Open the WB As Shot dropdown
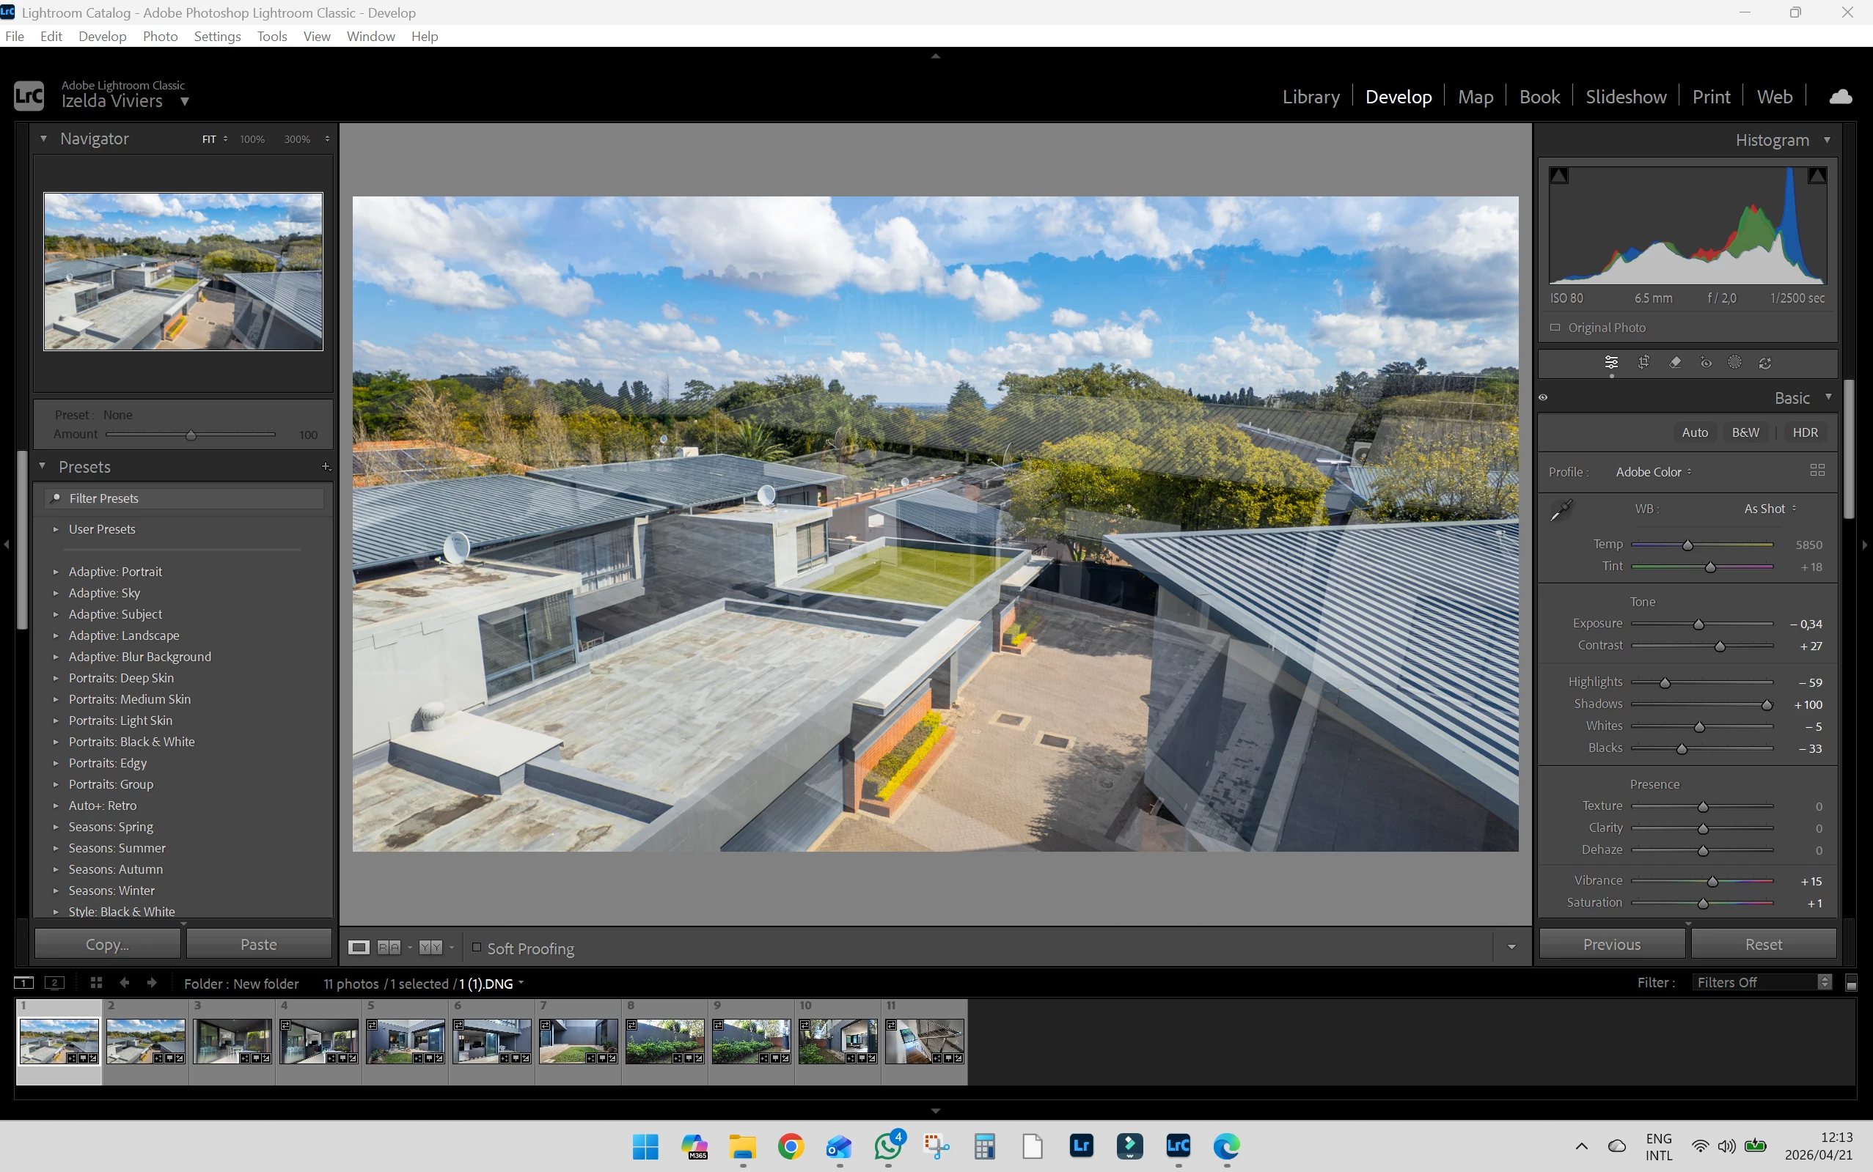The width and height of the screenshot is (1873, 1172). tap(1770, 509)
